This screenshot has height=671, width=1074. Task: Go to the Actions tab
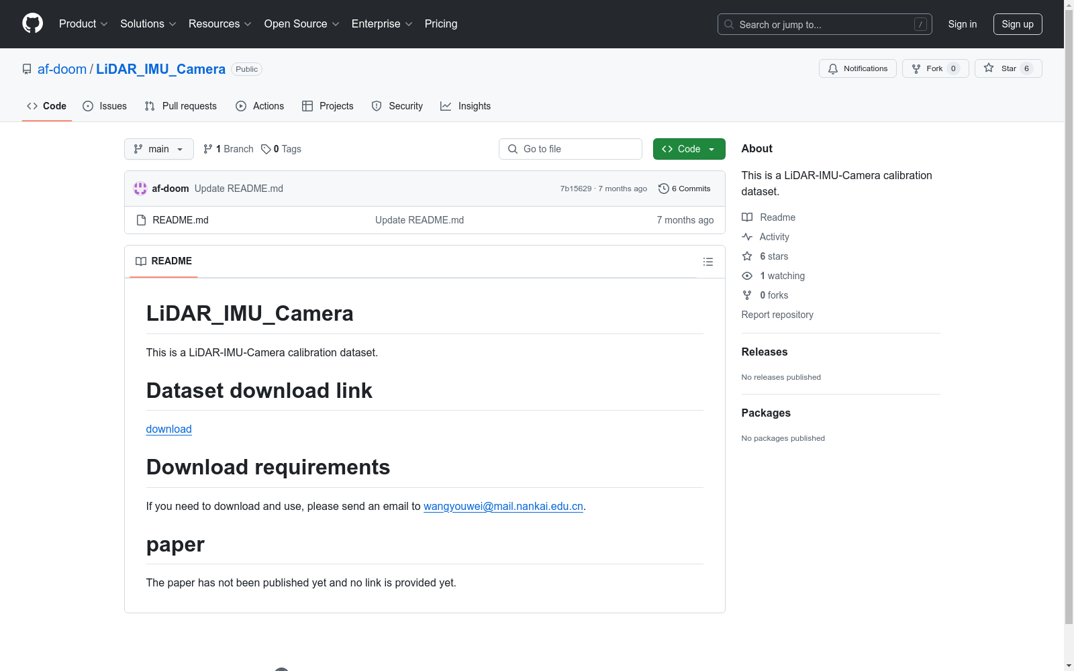260,106
